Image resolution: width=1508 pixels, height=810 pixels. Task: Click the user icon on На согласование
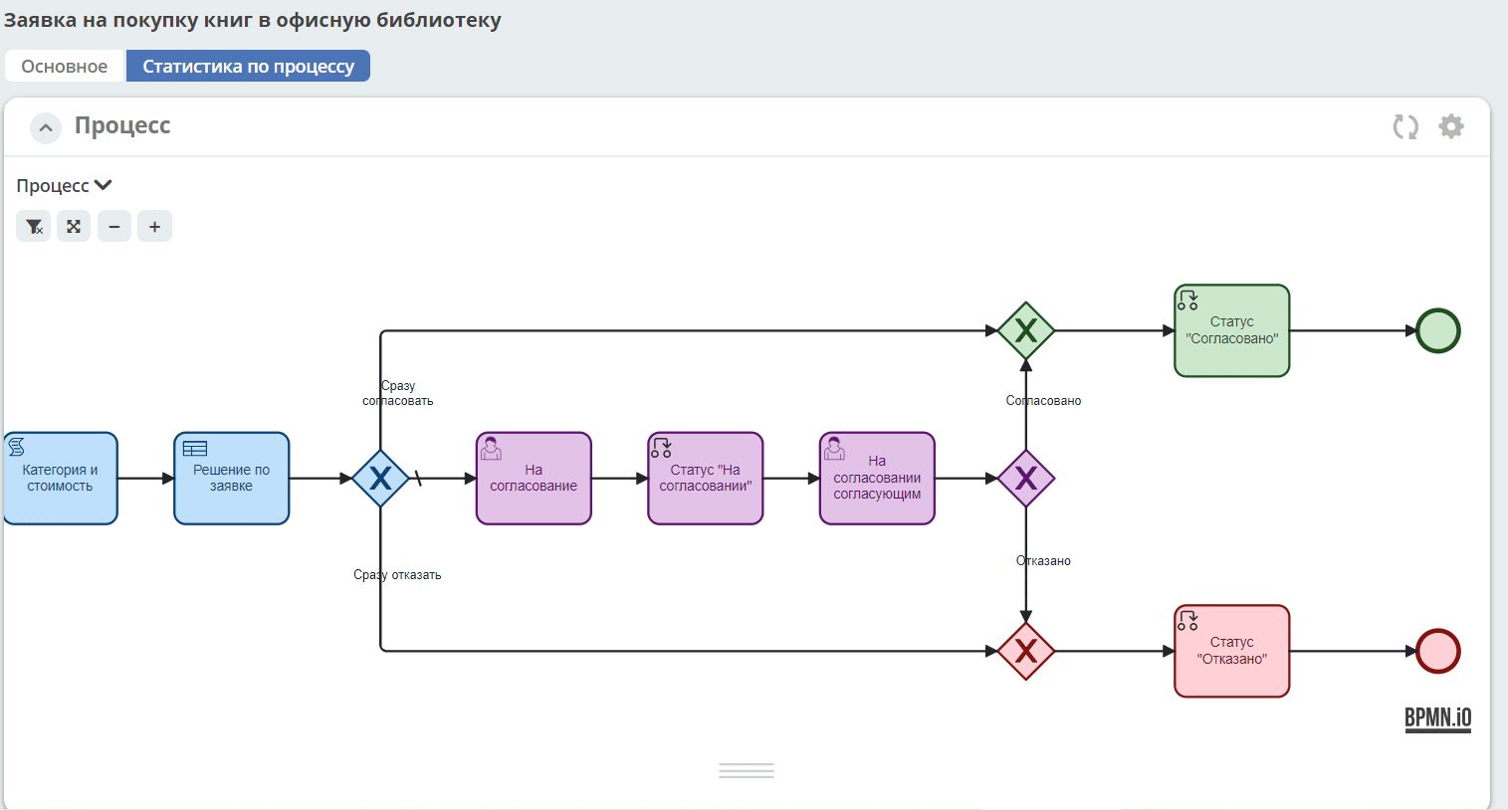[x=491, y=449]
